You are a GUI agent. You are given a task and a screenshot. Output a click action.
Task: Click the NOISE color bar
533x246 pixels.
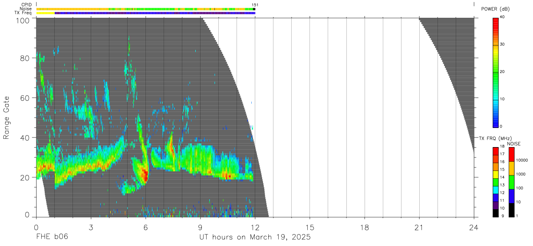(x=511, y=182)
